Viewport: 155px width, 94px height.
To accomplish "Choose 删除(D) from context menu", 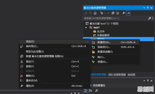I will tap(54, 76).
